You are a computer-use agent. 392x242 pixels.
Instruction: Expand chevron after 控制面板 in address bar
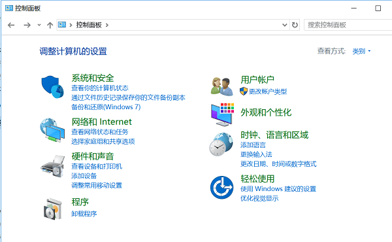107,25
